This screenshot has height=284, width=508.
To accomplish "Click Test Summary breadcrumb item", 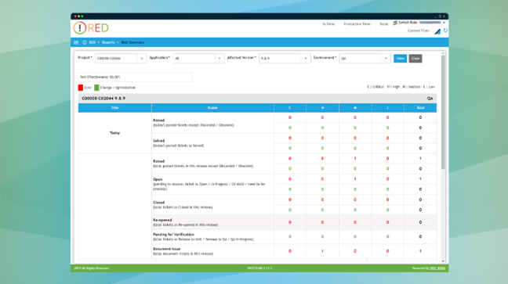I will [132, 42].
